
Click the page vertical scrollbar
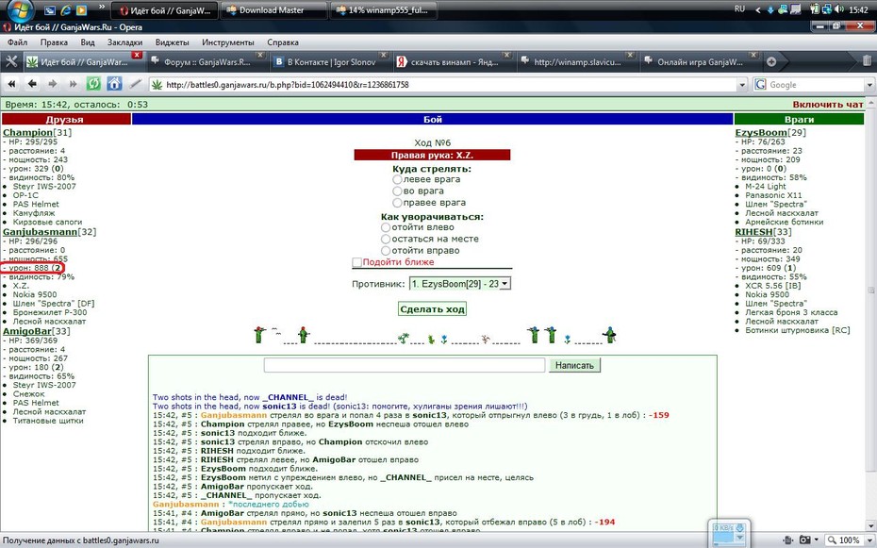pyautogui.click(x=870, y=313)
